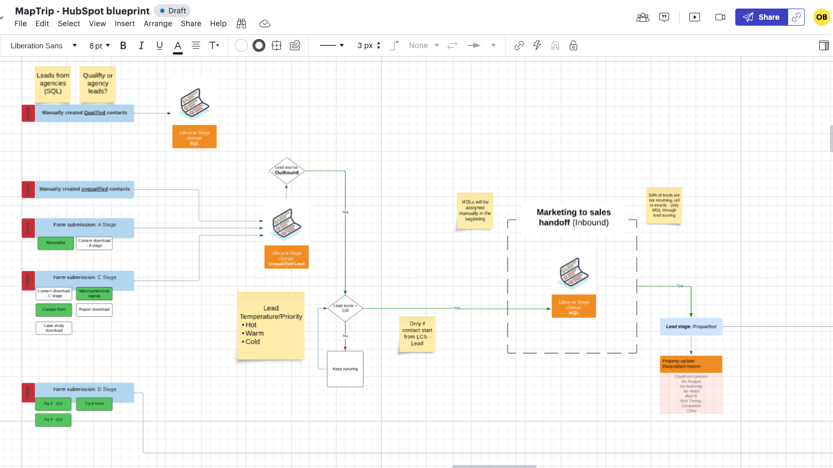Screen dimensions: 833x468
Task: Start presentation mode with play icon
Action: click(x=695, y=17)
